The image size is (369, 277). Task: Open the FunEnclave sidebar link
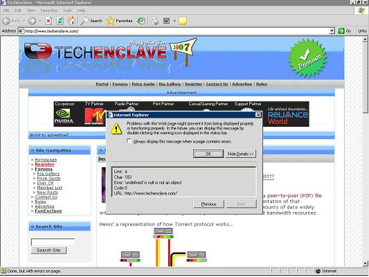point(48,211)
